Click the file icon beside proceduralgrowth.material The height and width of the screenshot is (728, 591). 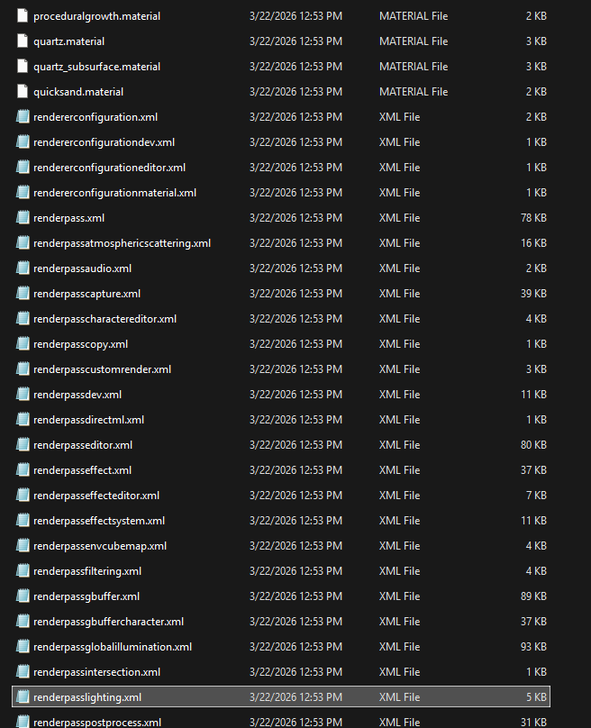[23, 16]
